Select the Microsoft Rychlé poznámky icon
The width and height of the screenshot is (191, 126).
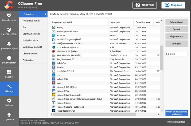(54, 95)
